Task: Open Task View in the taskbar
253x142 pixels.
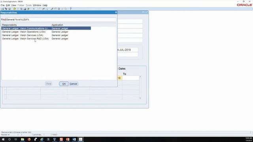Action: point(16,139)
